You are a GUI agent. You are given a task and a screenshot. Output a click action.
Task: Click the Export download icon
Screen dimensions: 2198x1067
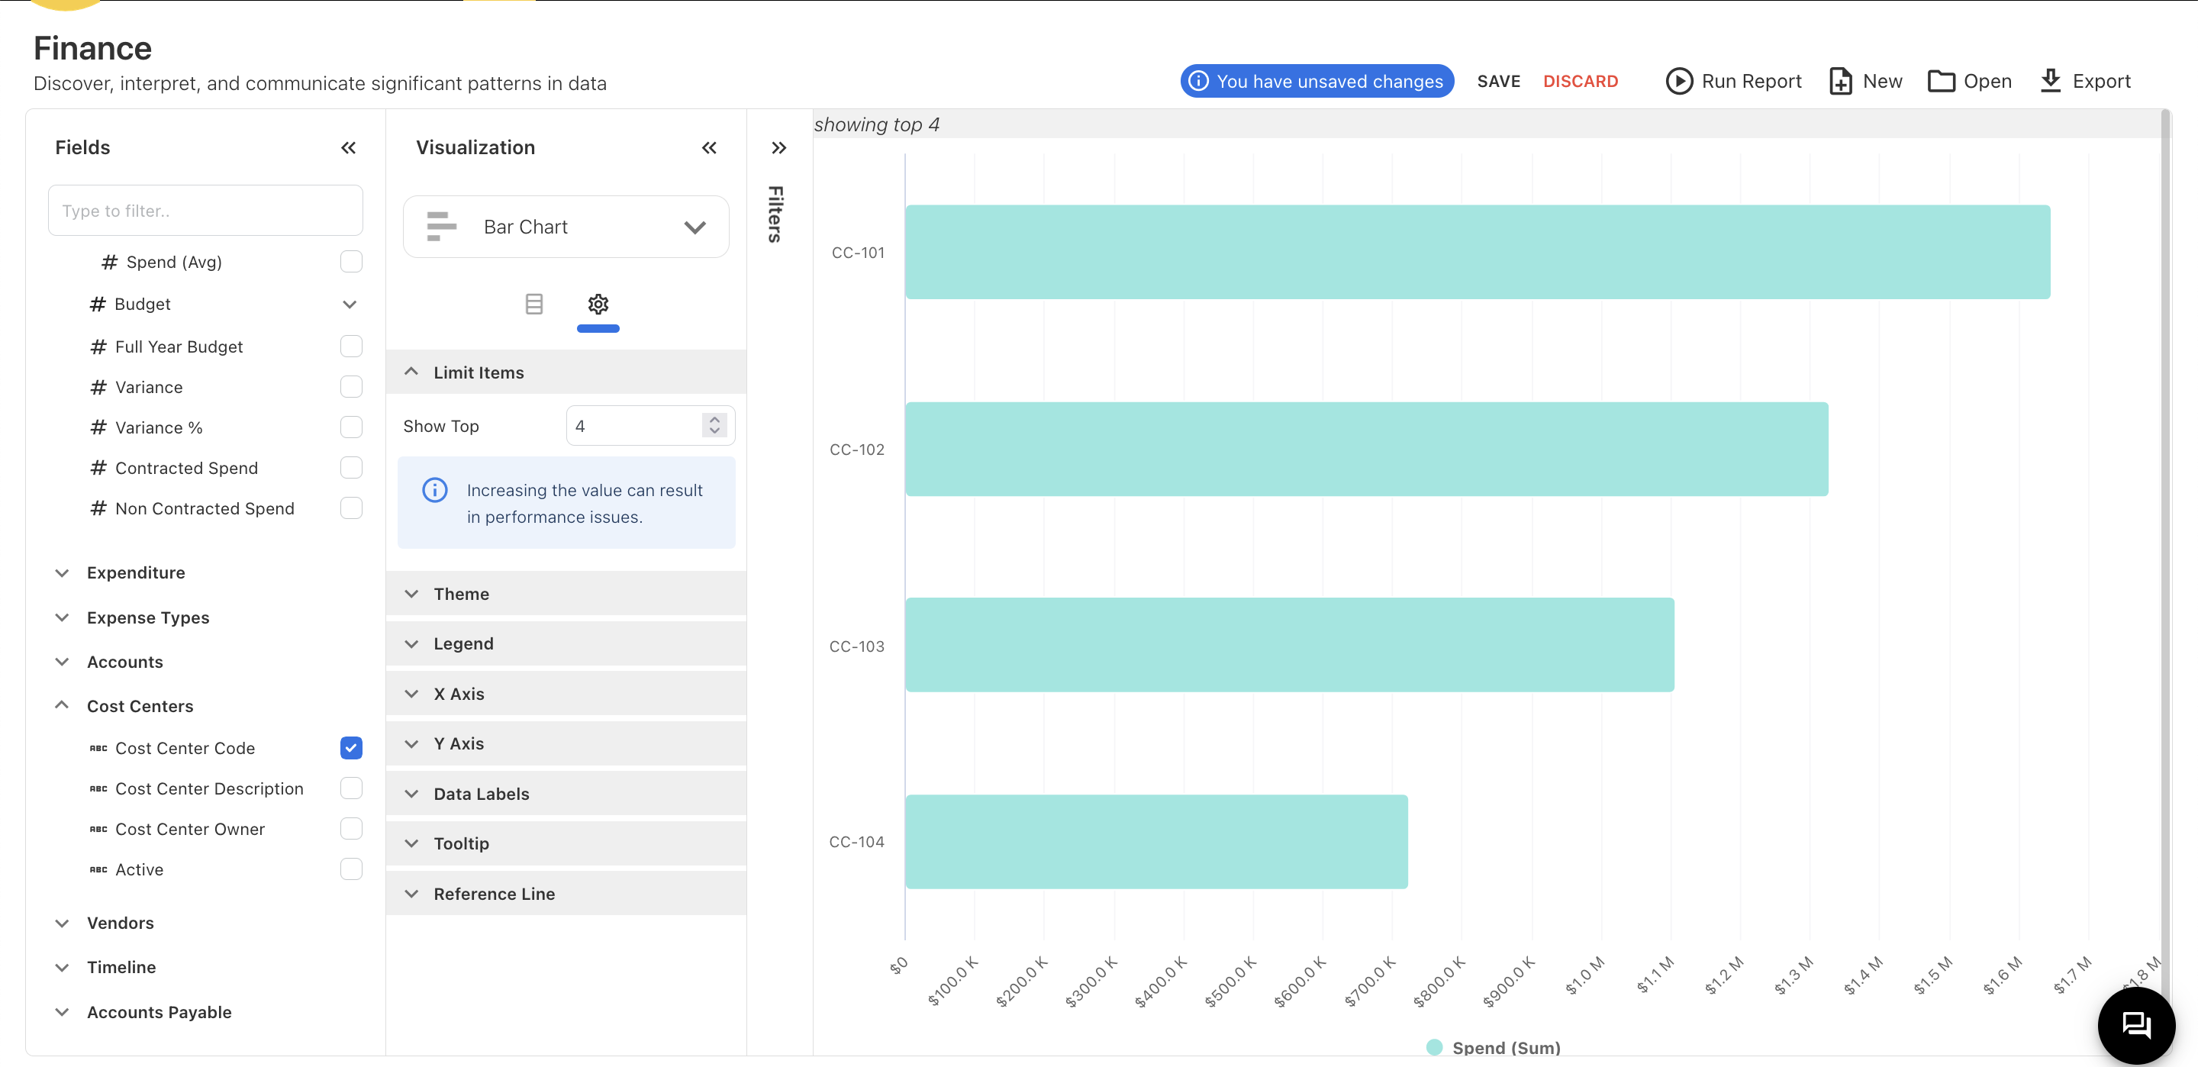click(x=2051, y=81)
